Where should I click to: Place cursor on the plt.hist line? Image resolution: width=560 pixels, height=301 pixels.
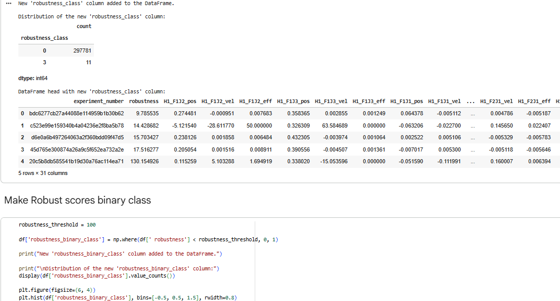[128, 297]
